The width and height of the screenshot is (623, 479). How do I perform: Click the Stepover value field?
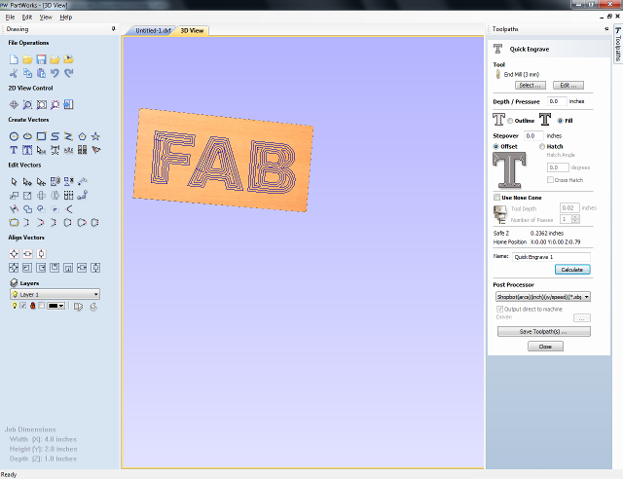pos(533,136)
